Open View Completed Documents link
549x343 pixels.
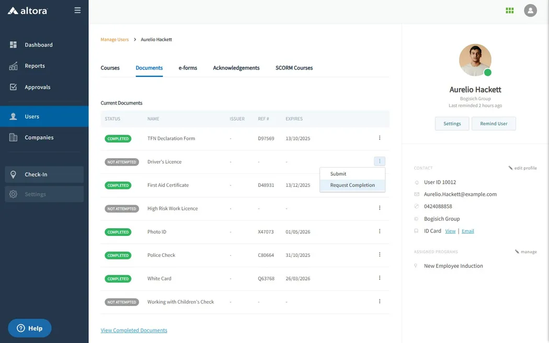pos(134,330)
